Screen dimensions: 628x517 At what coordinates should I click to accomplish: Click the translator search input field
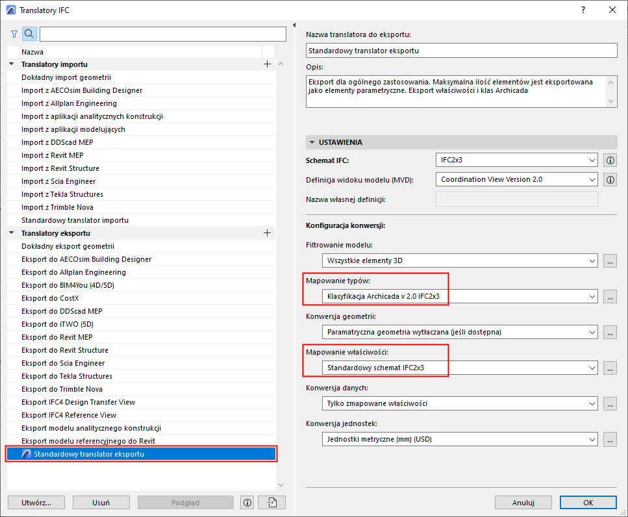coord(163,34)
